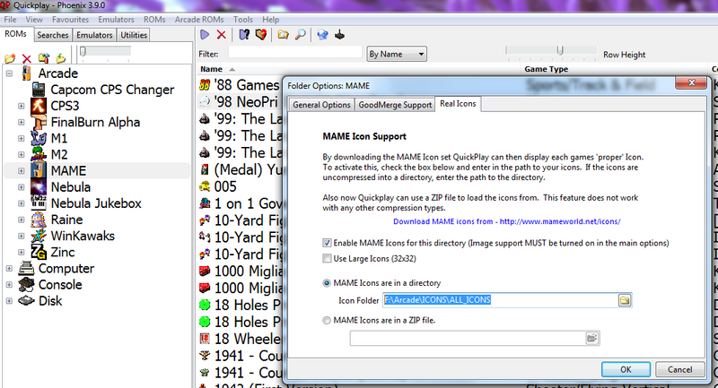
Task: Click the folder with green arrow icon
Action: click(x=61, y=58)
